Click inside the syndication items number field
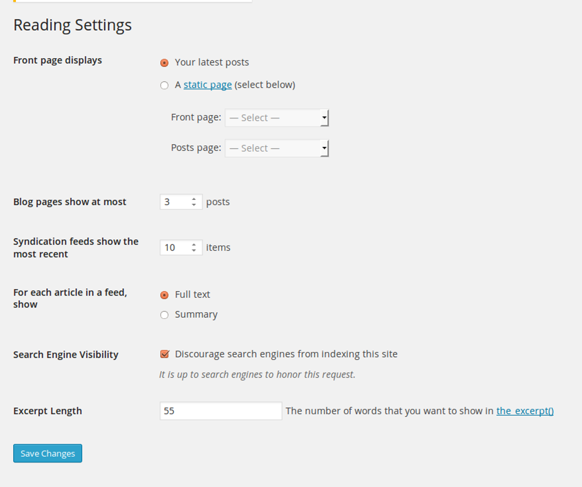This screenshot has width=582, height=487. coord(175,247)
